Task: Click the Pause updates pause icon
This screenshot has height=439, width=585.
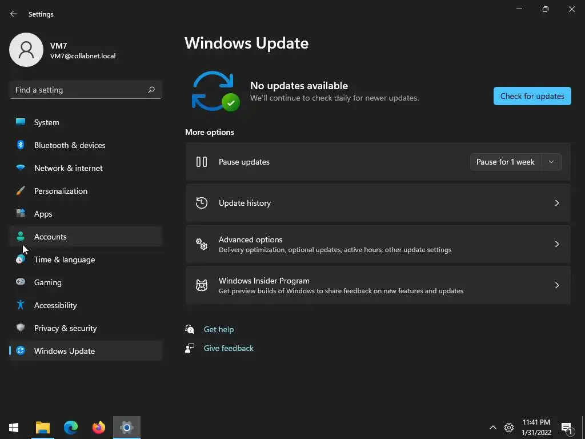Action: pyautogui.click(x=202, y=162)
